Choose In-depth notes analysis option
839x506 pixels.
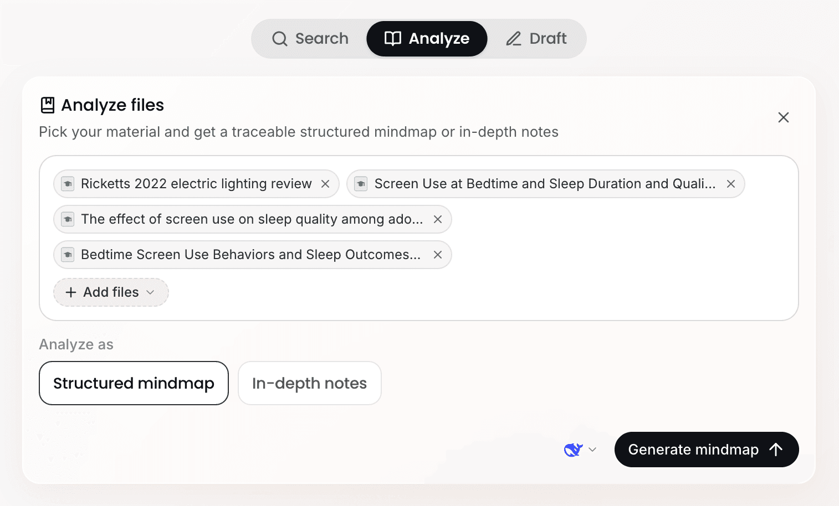(x=309, y=383)
